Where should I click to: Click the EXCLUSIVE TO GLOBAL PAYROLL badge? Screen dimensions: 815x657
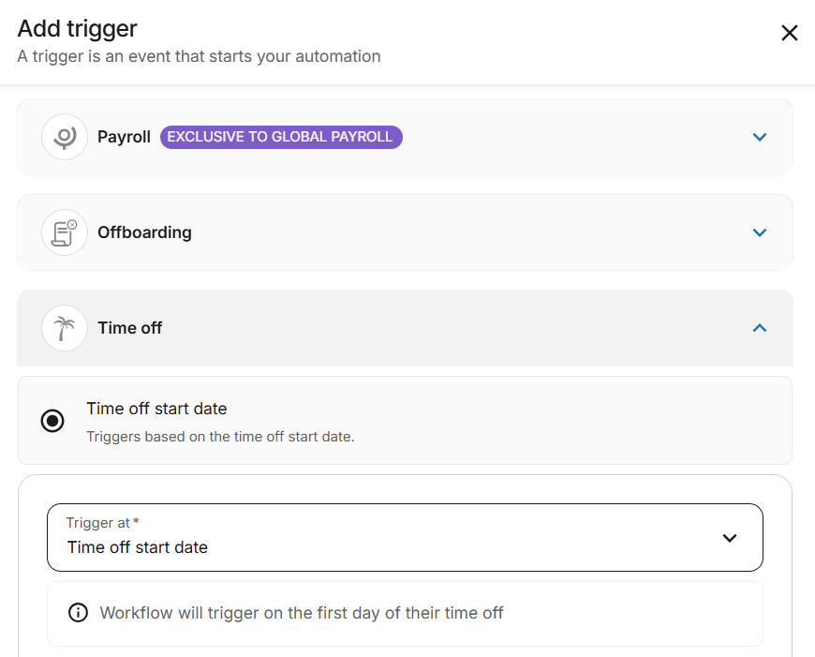(280, 137)
